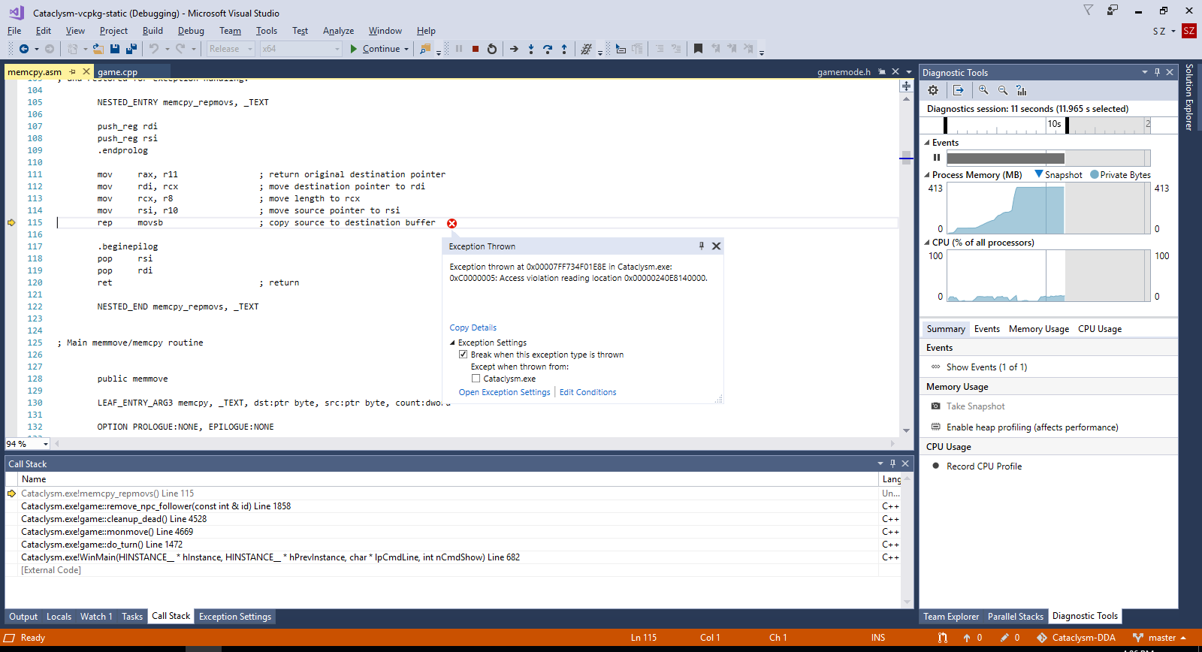
Task: Zoom in on the diagnostics timeline
Action: pyautogui.click(x=983, y=90)
